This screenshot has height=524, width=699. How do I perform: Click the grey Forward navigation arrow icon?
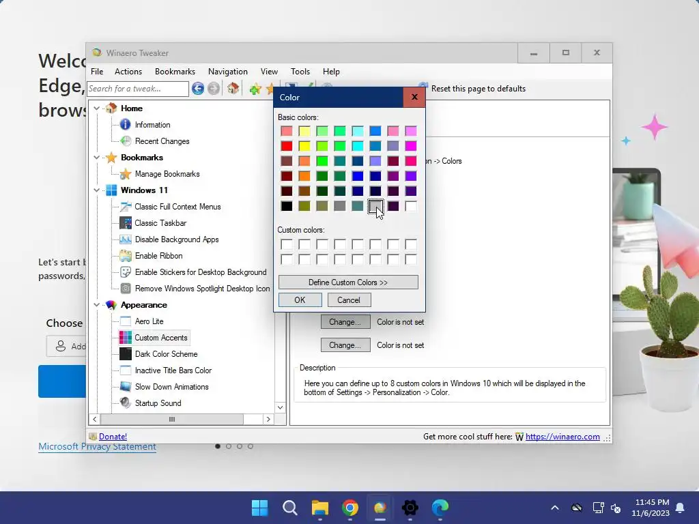point(214,89)
